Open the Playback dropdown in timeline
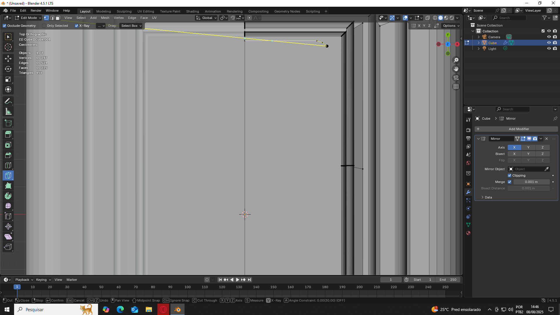 pos(24,280)
